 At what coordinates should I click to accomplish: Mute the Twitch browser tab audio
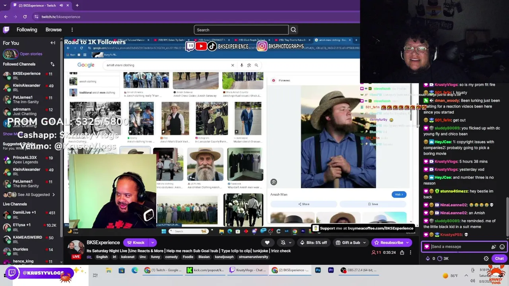tap(61, 6)
